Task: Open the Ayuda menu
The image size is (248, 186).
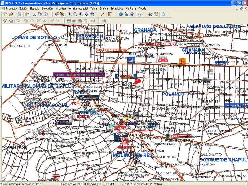Action: (x=142, y=9)
